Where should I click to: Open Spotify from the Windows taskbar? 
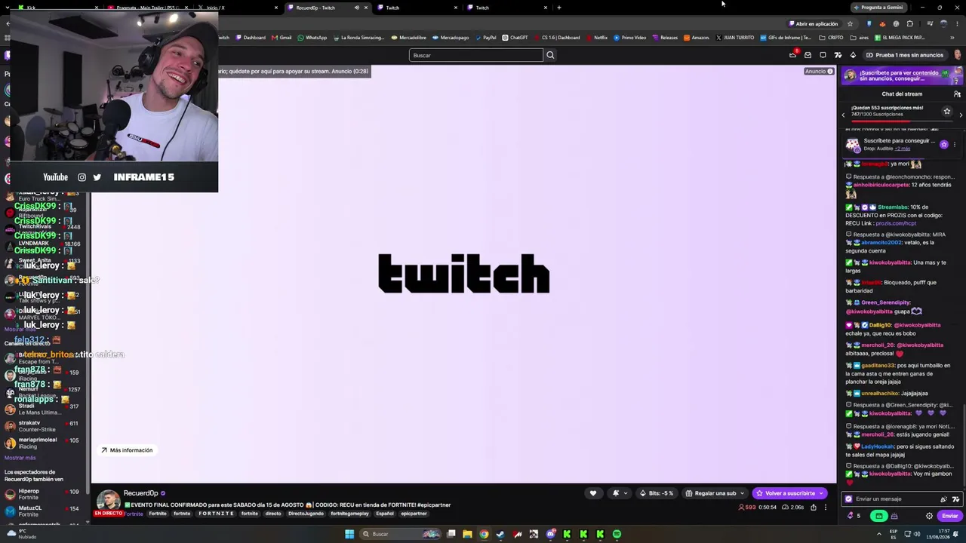point(617,534)
